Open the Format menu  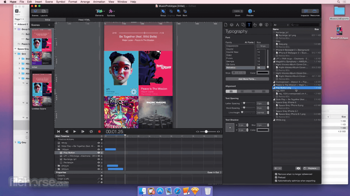pyautogui.click(x=73, y=2)
